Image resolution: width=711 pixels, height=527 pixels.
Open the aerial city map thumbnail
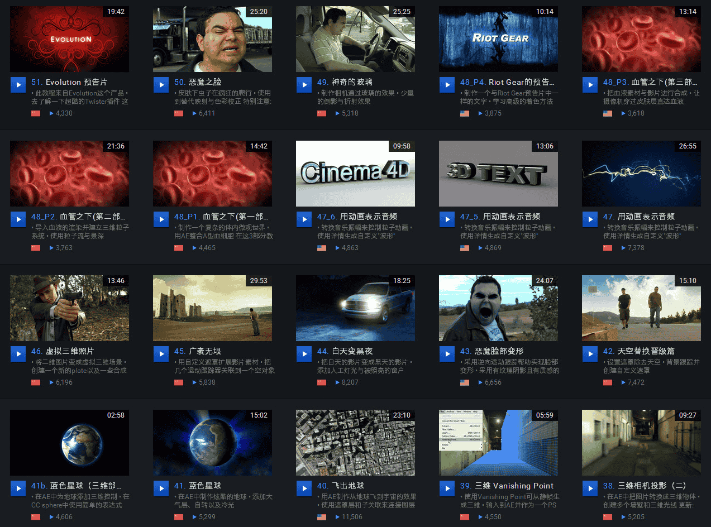point(356,443)
